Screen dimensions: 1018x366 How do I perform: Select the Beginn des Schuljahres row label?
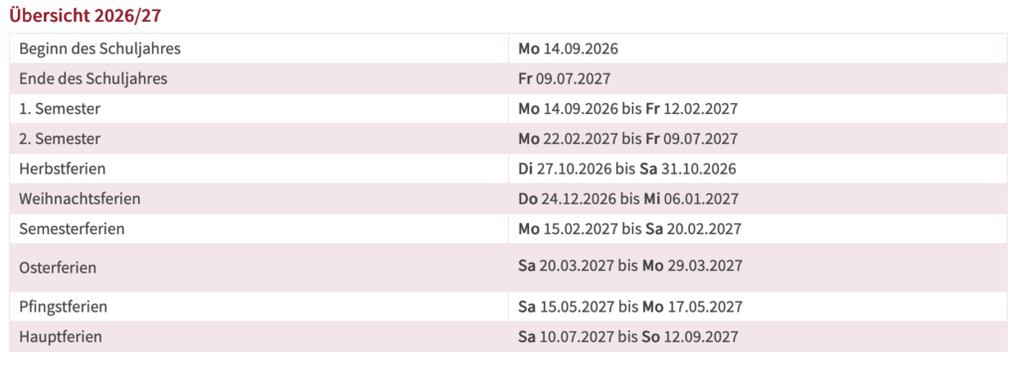[100, 49]
